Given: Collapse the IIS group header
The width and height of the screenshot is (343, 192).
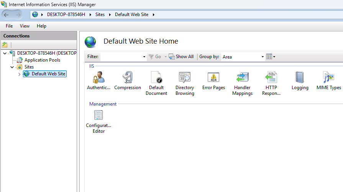Looking at the screenshot, I should pos(92,66).
